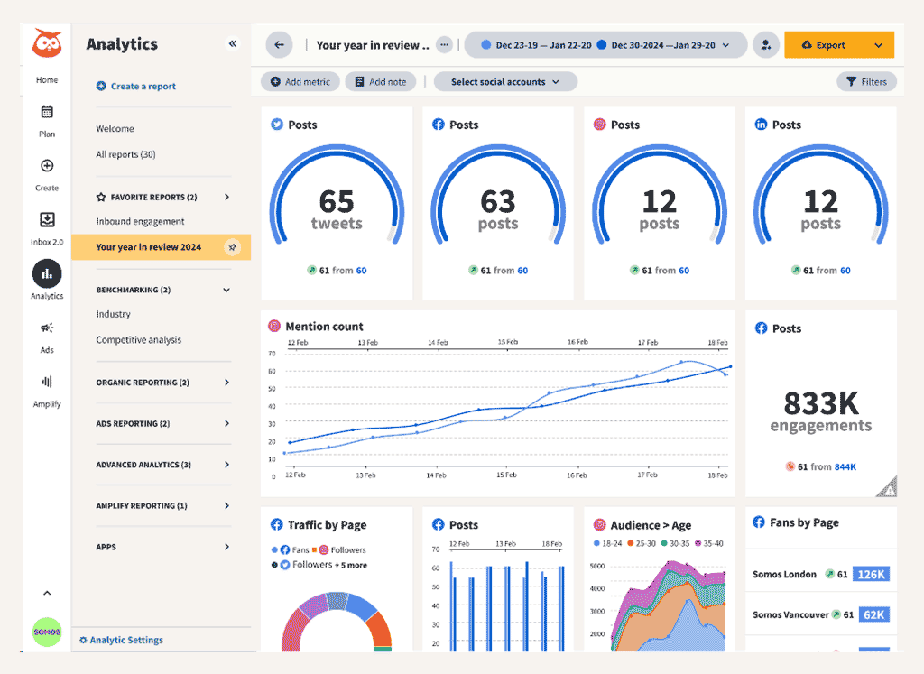This screenshot has width=924, height=674.
Task: Click the 18-24 age legend dot
Action: click(x=596, y=543)
